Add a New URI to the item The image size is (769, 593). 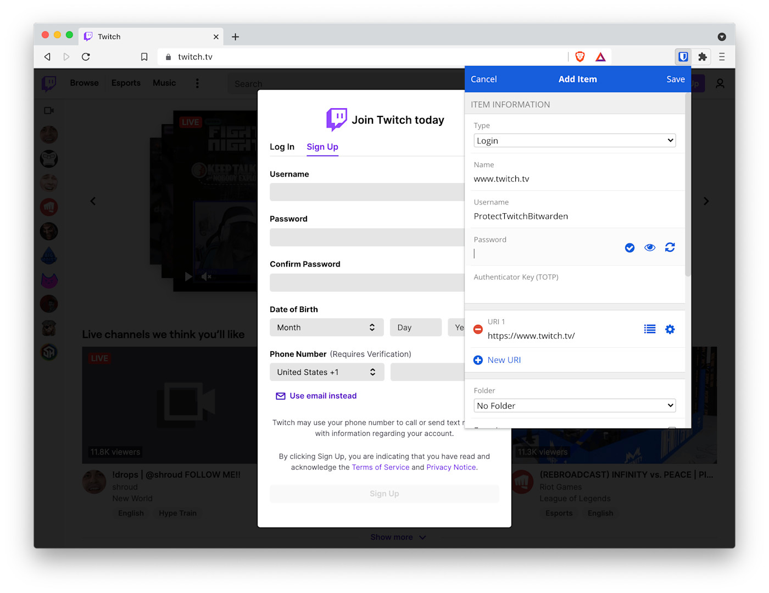pyautogui.click(x=497, y=360)
